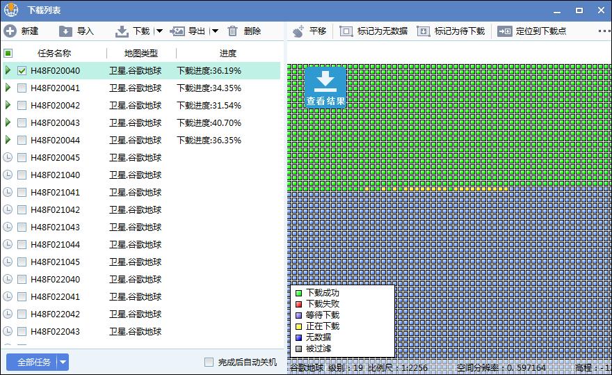
Task: Click the 导入 button label
Action: tap(86, 31)
